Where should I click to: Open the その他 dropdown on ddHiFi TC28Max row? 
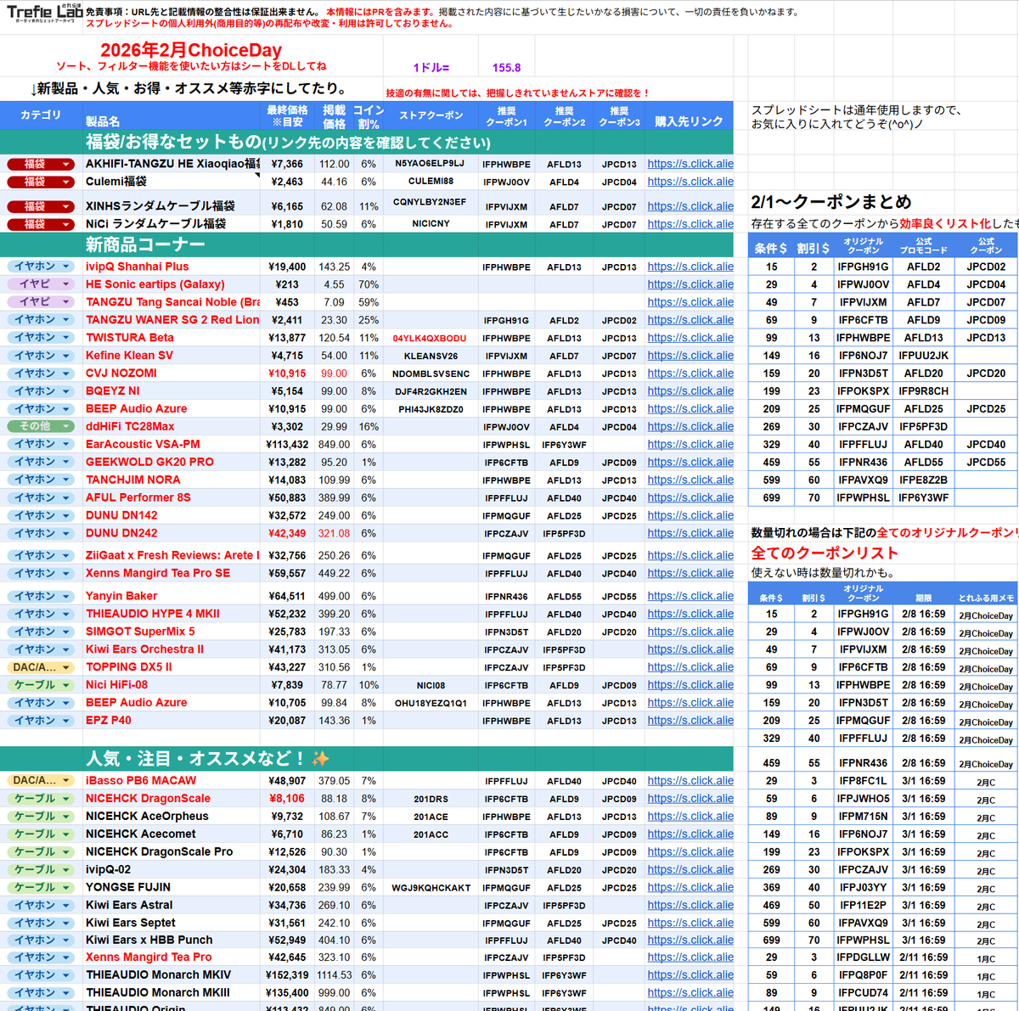41,426
